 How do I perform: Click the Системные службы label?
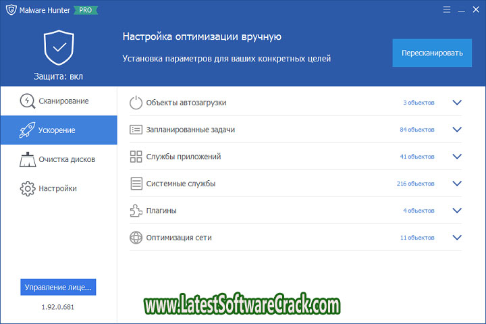pos(181,184)
